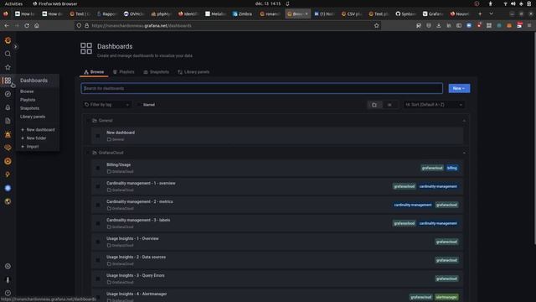Open Firefox list all tabs chevron

[492, 13]
